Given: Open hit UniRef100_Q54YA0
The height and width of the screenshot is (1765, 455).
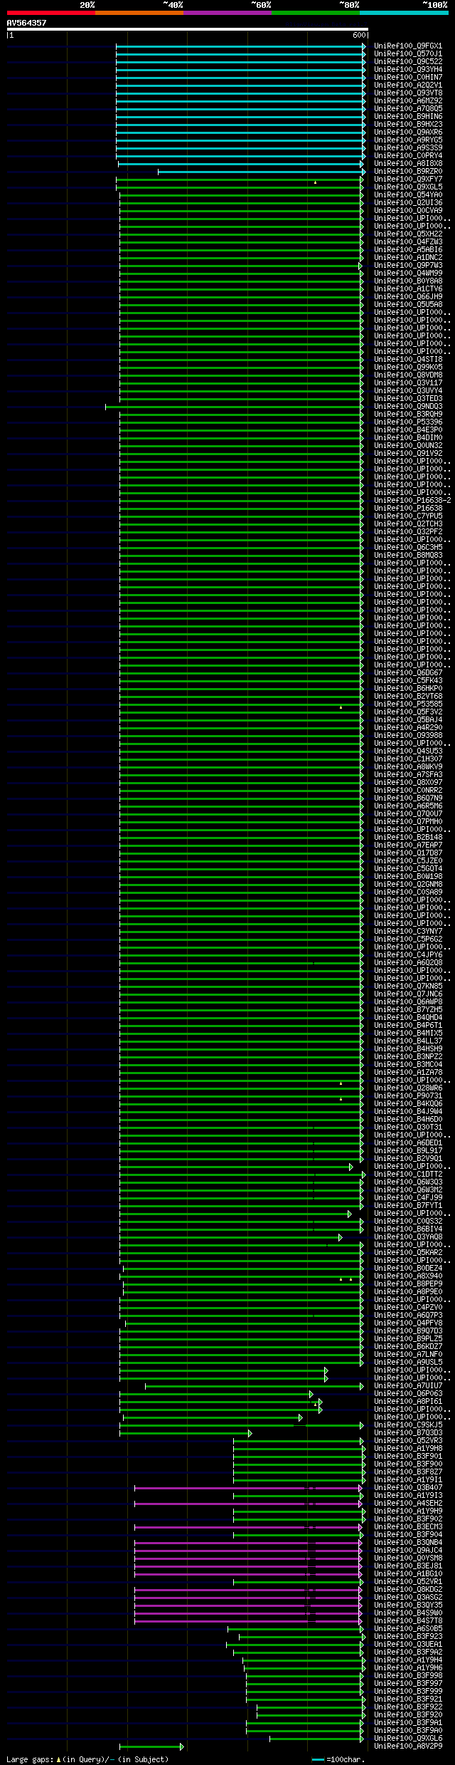Looking at the screenshot, I should click(x=408, y=195).
